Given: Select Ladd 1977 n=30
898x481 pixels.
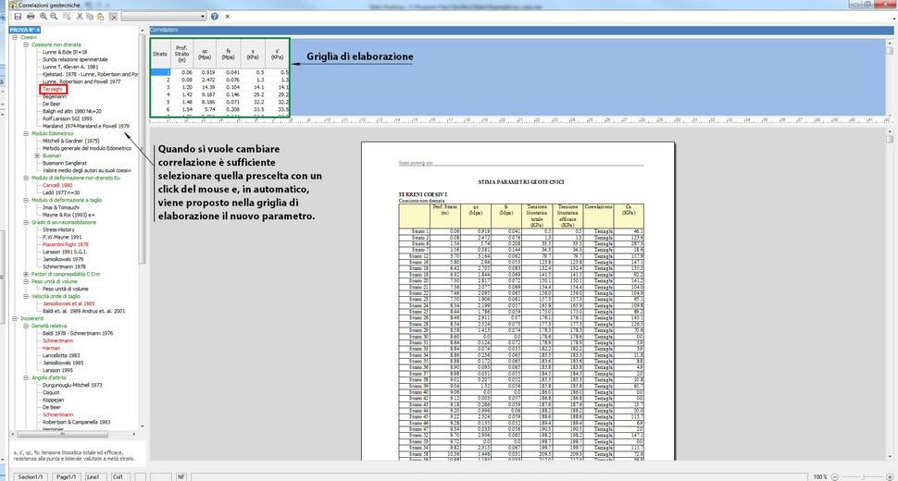Looking at the screenshot, I should [59, 192].
